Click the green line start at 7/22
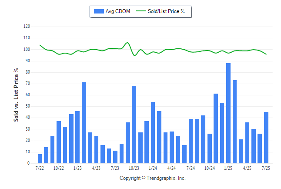 click(40, 45)
